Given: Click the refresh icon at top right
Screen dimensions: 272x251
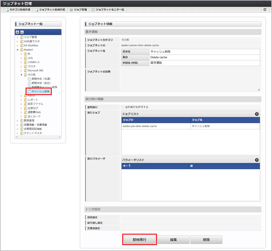Looking at the screenshot, I should click(265, 10).
